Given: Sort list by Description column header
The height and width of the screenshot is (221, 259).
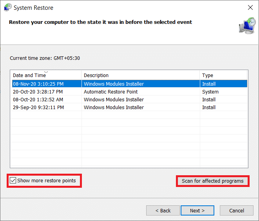Looking at the screenshot, I should pos(96,75).
